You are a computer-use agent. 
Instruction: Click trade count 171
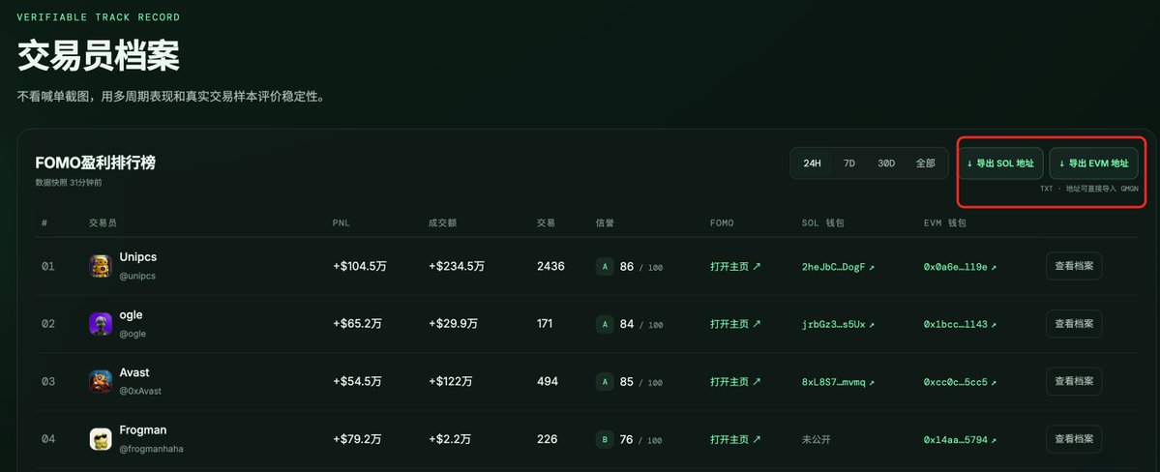coord(546,324)
